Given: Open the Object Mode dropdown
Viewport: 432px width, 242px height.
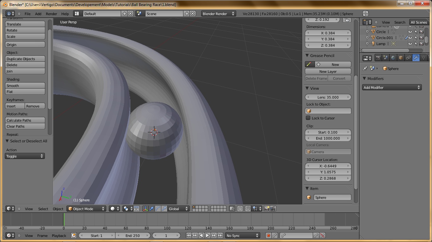Looking at the screenshot, I should (86, 209).
